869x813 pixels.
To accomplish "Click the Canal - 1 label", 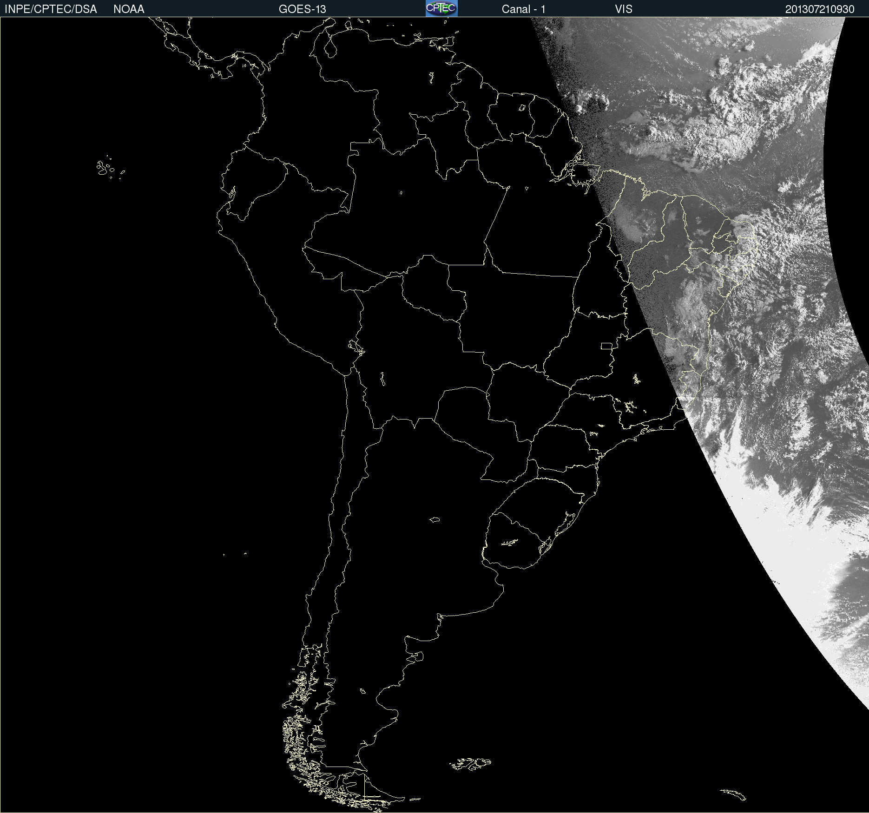I will pyautogui.click(x=524, y=9).
